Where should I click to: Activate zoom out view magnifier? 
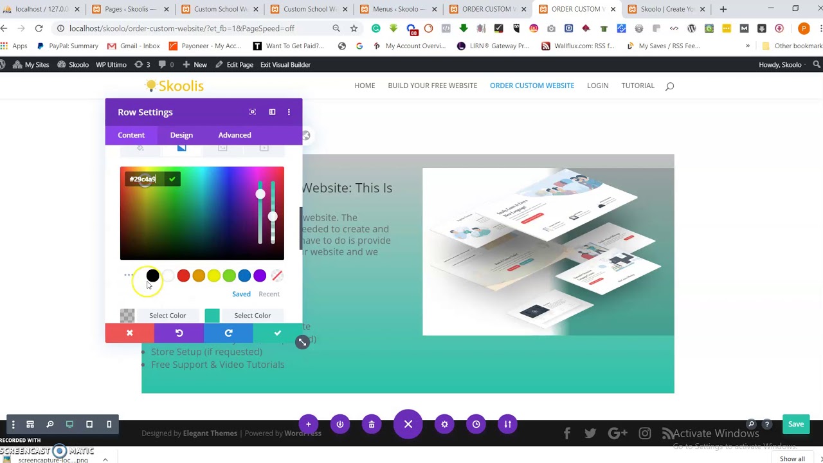(x=50, y=424)
